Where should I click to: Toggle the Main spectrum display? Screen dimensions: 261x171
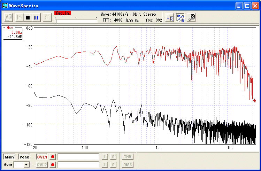pos(9,157)
